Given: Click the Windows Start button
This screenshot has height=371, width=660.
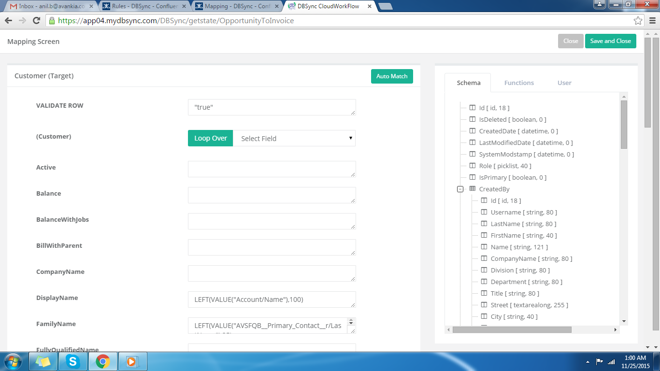Looking at the screenshot, I should pos(13,361).
